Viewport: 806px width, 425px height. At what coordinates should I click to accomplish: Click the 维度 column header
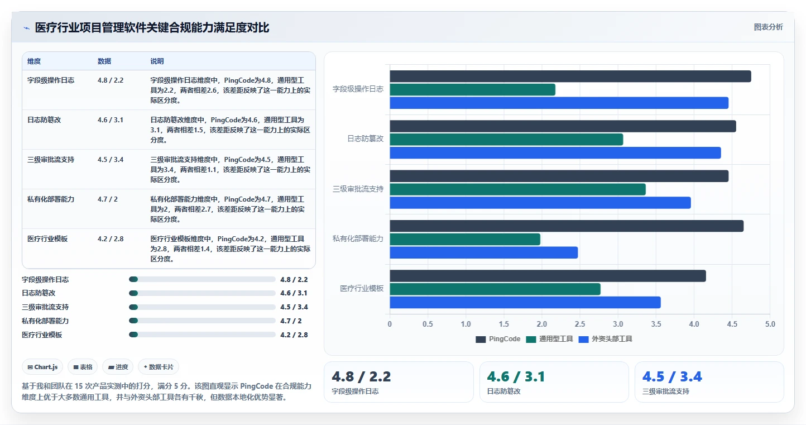(34, 61)
